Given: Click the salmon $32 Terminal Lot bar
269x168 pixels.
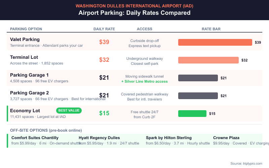Looking at the screenshot, I should (208, 60).
